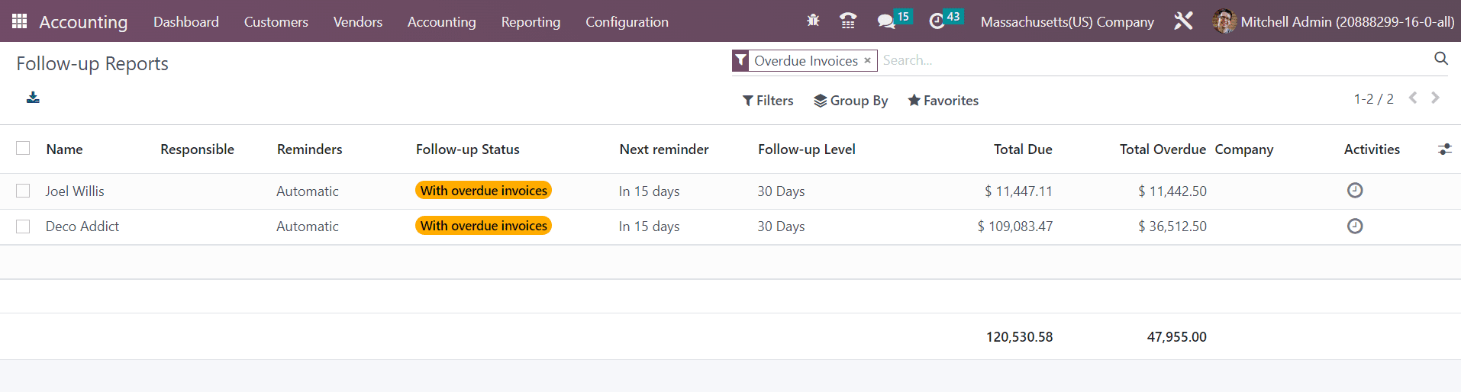
Task: Open the VoIP phone icon
Action: tap(847, 21)
